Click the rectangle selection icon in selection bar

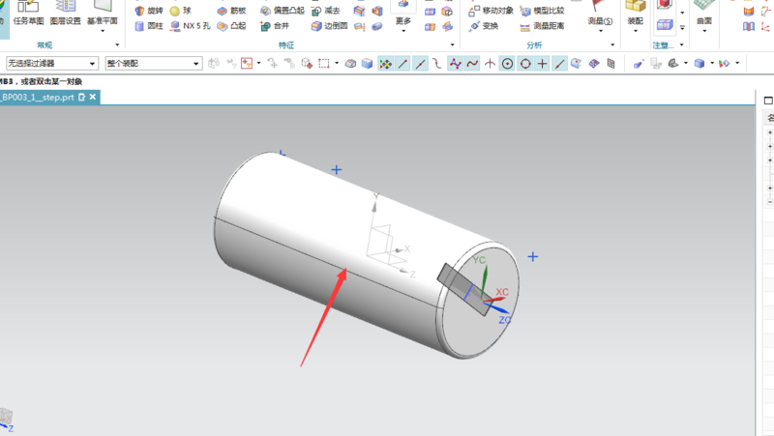tap(324, 63)
